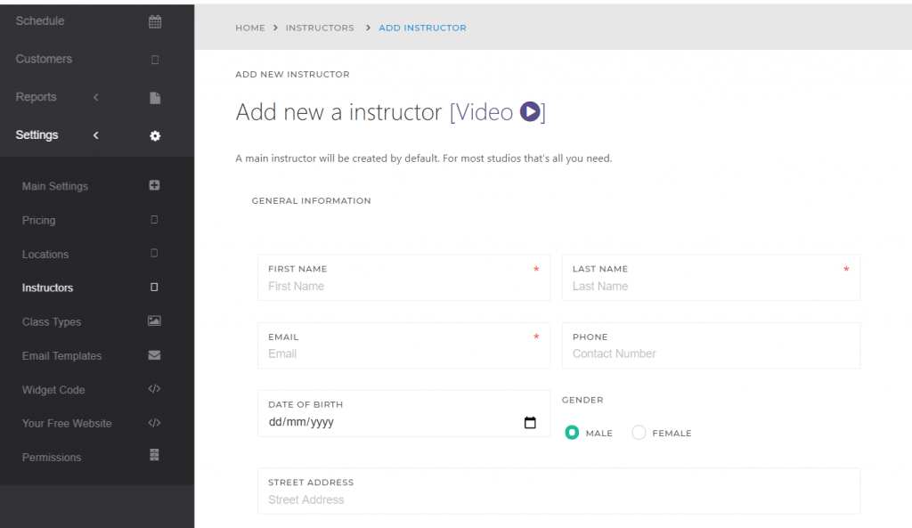This screenshot has width=912, height=528.
Task: Toggle gender selection away from Male
Action: 638,432
